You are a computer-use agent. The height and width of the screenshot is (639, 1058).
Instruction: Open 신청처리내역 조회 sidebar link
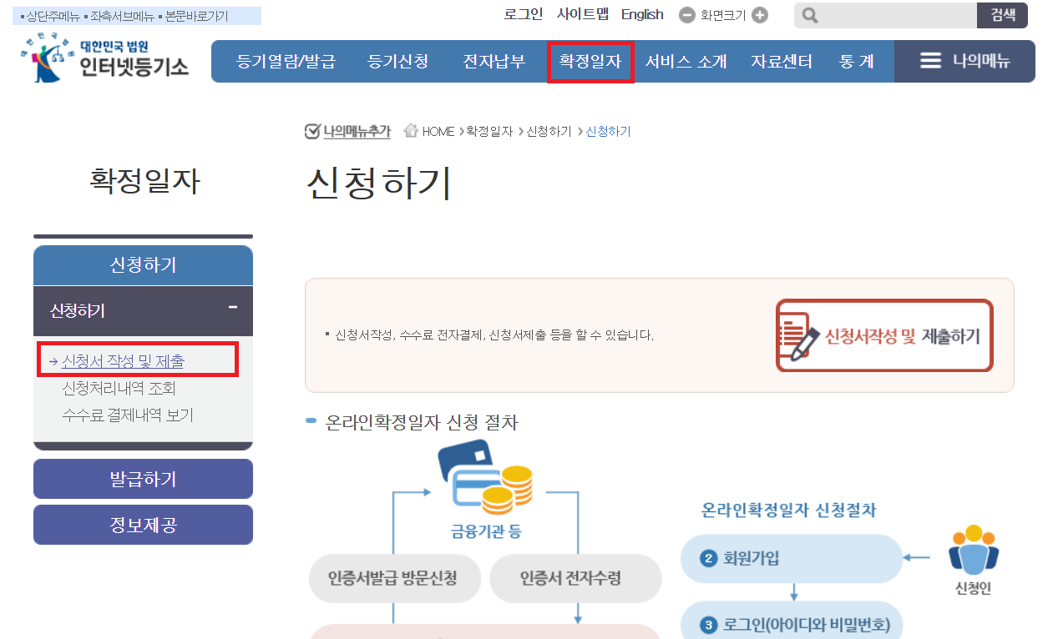(x=119, y=389)
